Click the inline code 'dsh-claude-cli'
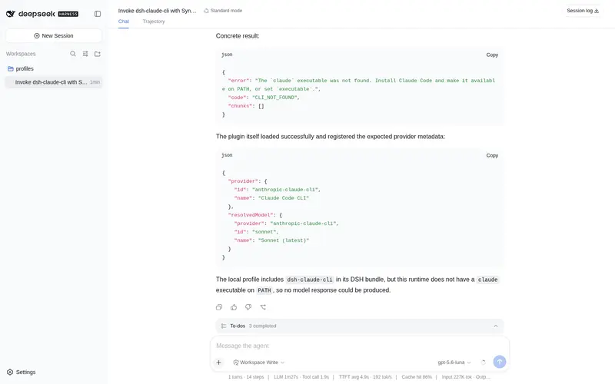615x384 pixels. (x=310, y=280)
